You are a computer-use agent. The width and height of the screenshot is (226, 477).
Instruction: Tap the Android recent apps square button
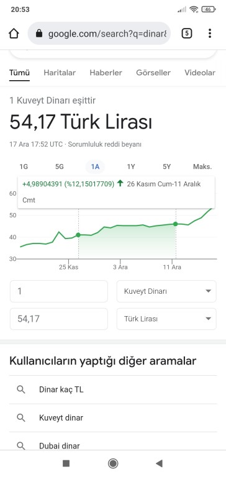(x=66, y=463)
